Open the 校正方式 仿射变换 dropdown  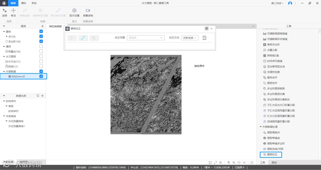[190, 38]
